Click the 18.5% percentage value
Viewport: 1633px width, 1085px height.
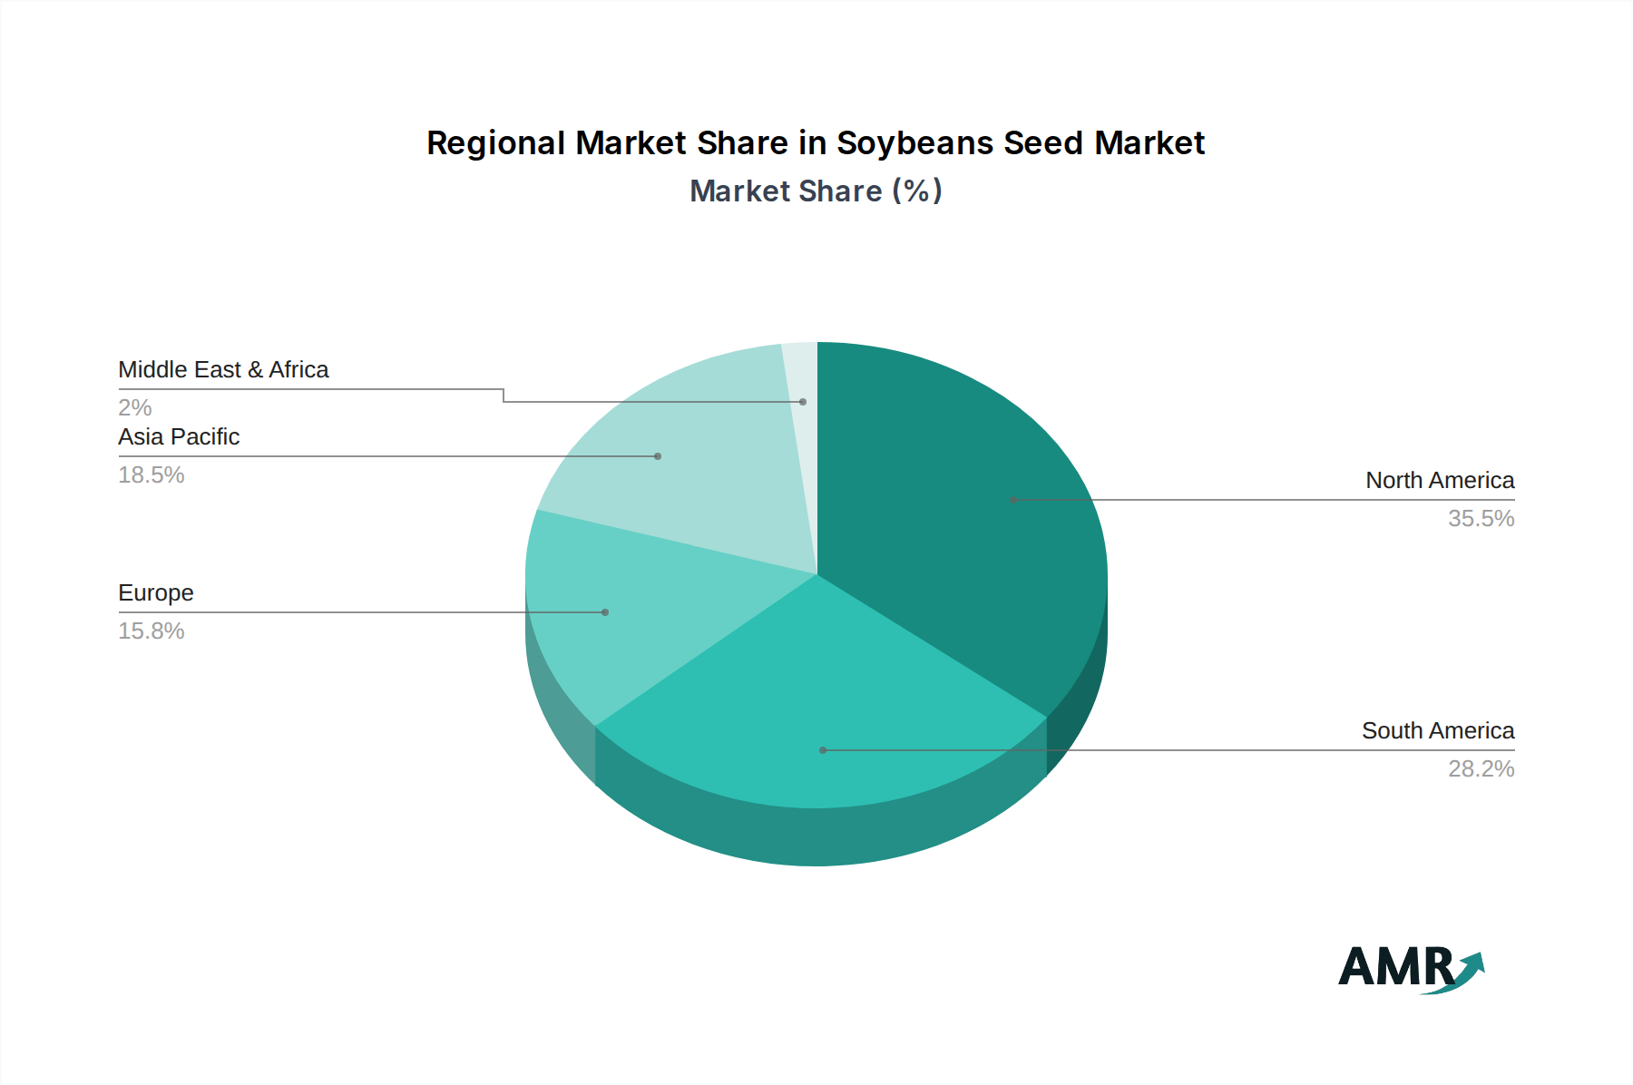pos(152,474)
